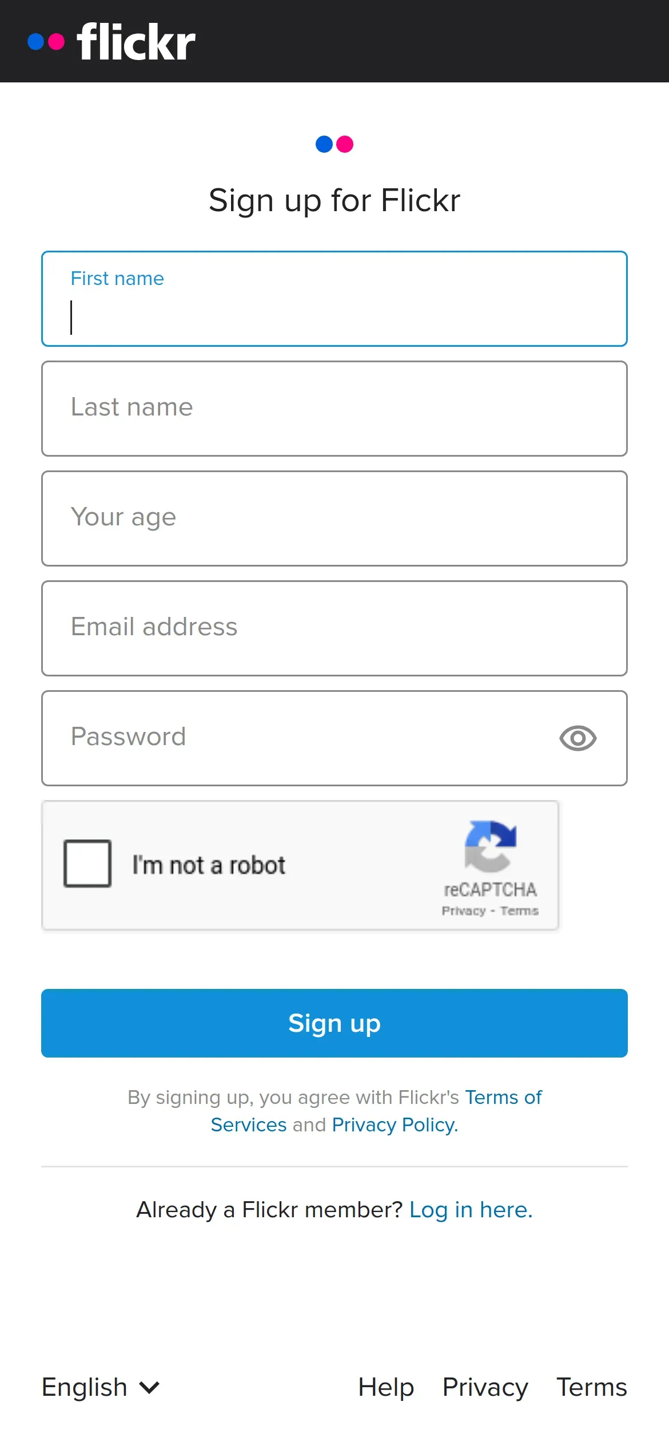Viewport: 669px width, 1449px height.
Task: Open the Terms of Services link
Action: coord(503,1098)
